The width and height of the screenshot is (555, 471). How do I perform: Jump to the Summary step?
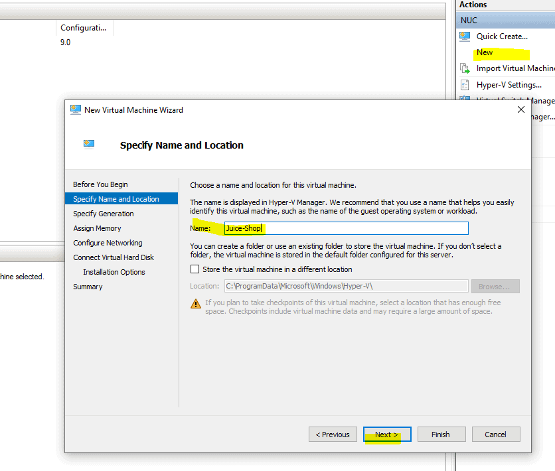88,287
